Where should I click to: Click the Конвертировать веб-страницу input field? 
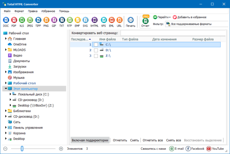[173, 33]
